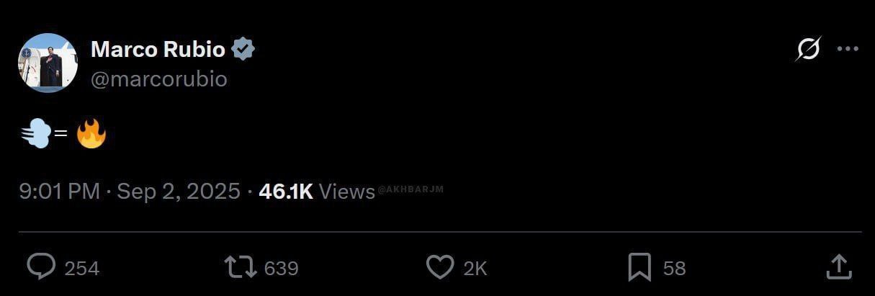Like the post with heart icon
Viewport: 875px width, 296px height.
[x=440, y=267]
